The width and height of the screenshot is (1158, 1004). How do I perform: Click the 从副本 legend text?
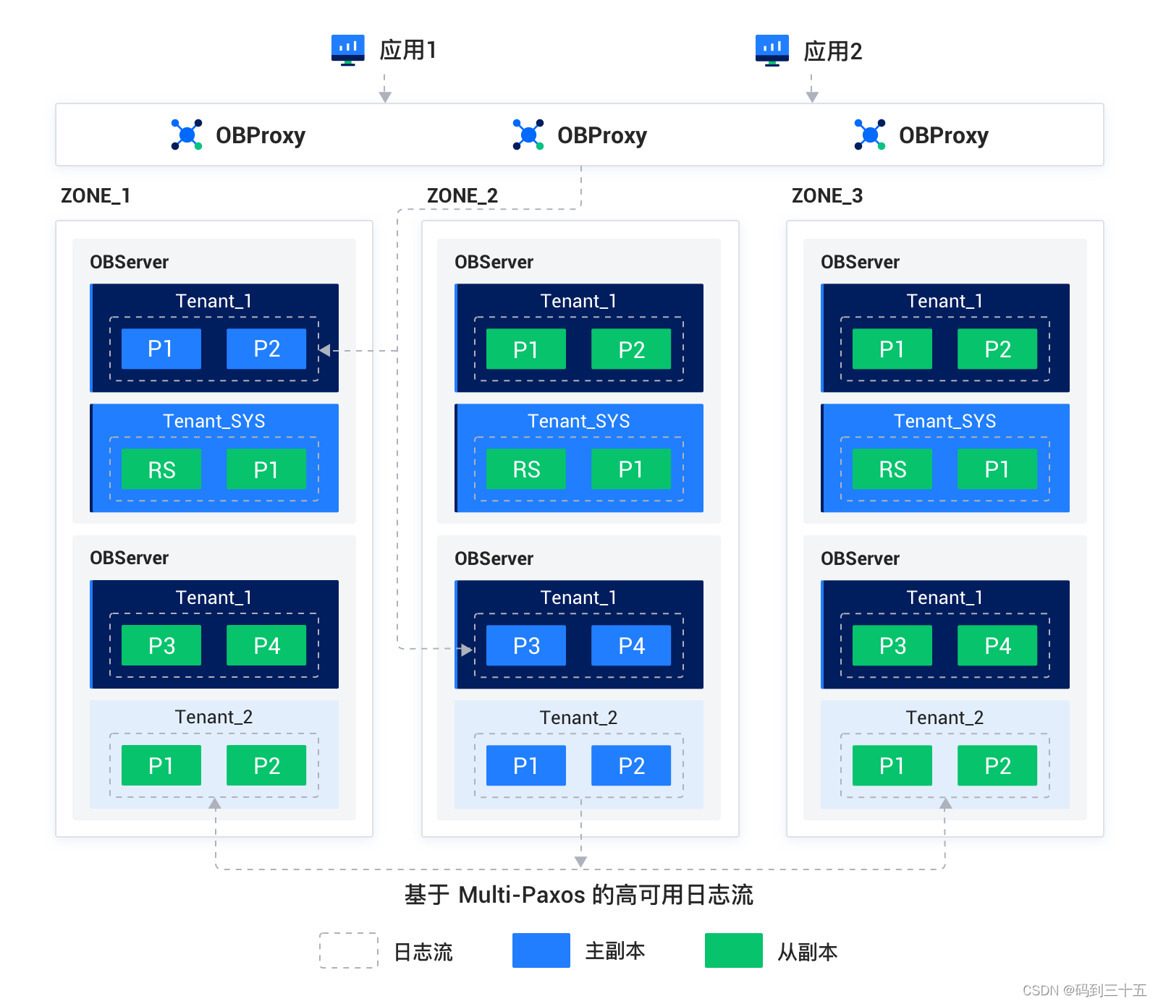point(808,952)
